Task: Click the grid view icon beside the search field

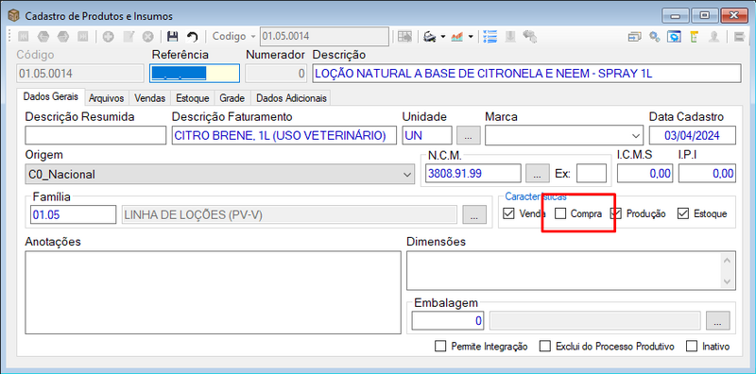Action: click(404, 37)
